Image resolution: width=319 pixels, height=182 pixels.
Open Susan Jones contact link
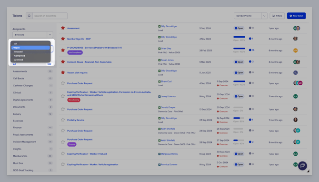click(167, 60)
